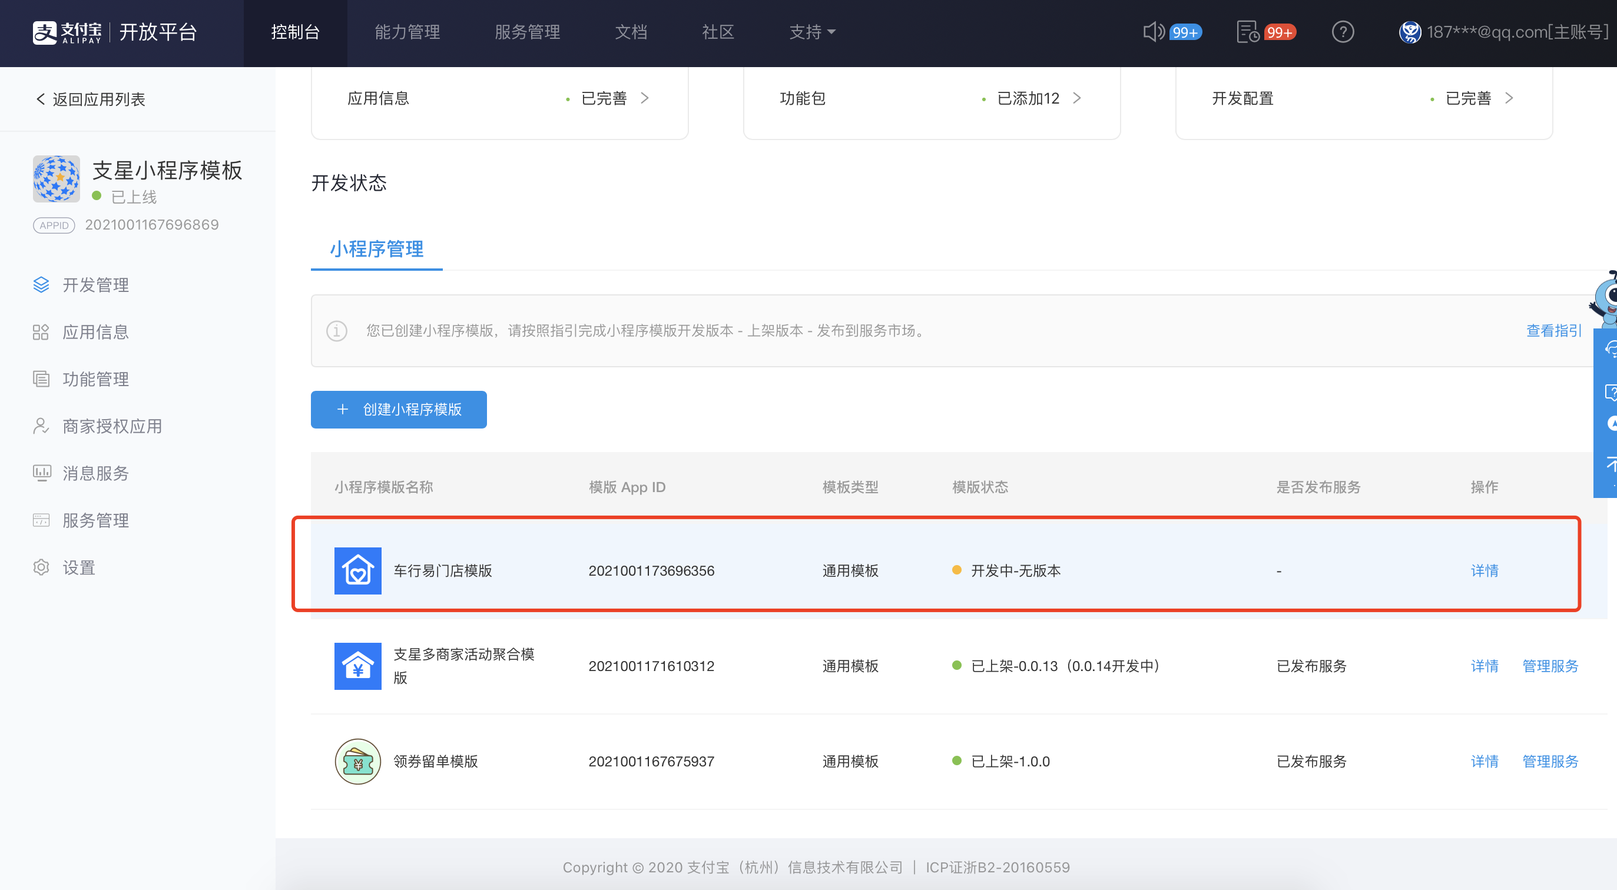Click the 创建小程序模版 button
Screen dimensions: 1617x890
399,409
